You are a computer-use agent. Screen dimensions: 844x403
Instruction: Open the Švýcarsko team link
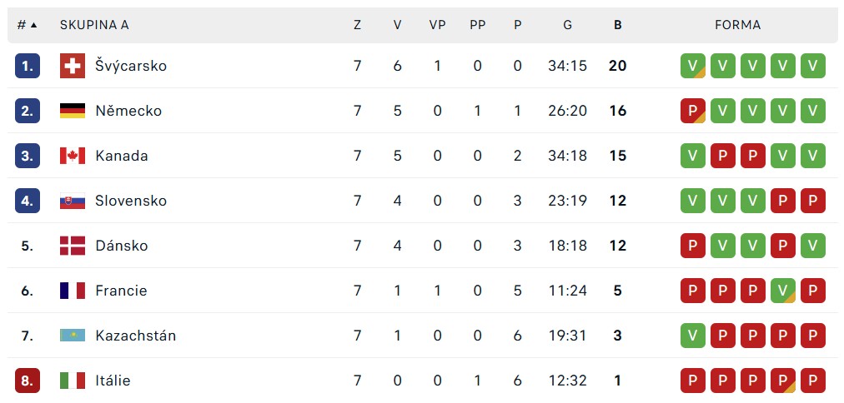pos(131,66)
